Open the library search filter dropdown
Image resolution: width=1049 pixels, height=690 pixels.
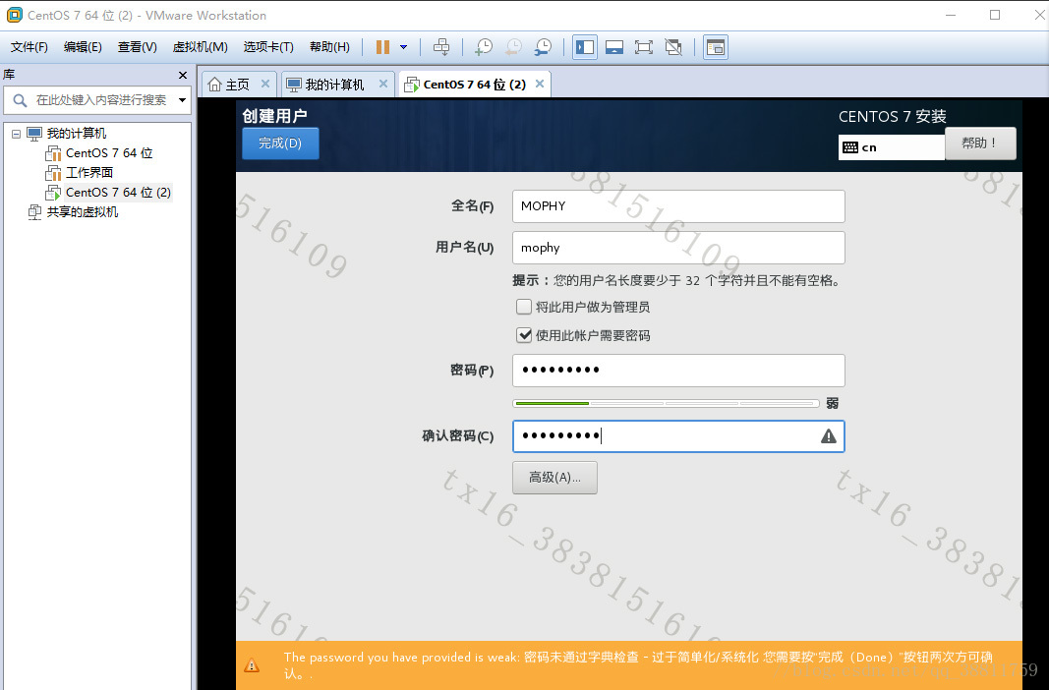[182, 100]
